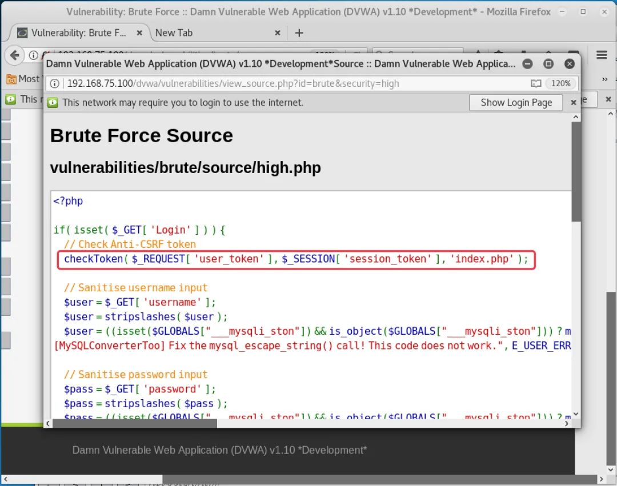The image size is (617, 486).
Task: Click the site info icon in the main Firefox URL bar
Action: [34, 55]
